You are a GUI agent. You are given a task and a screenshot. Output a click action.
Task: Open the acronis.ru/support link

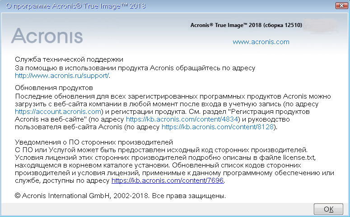pyautogui.click(x=62, y=76)
